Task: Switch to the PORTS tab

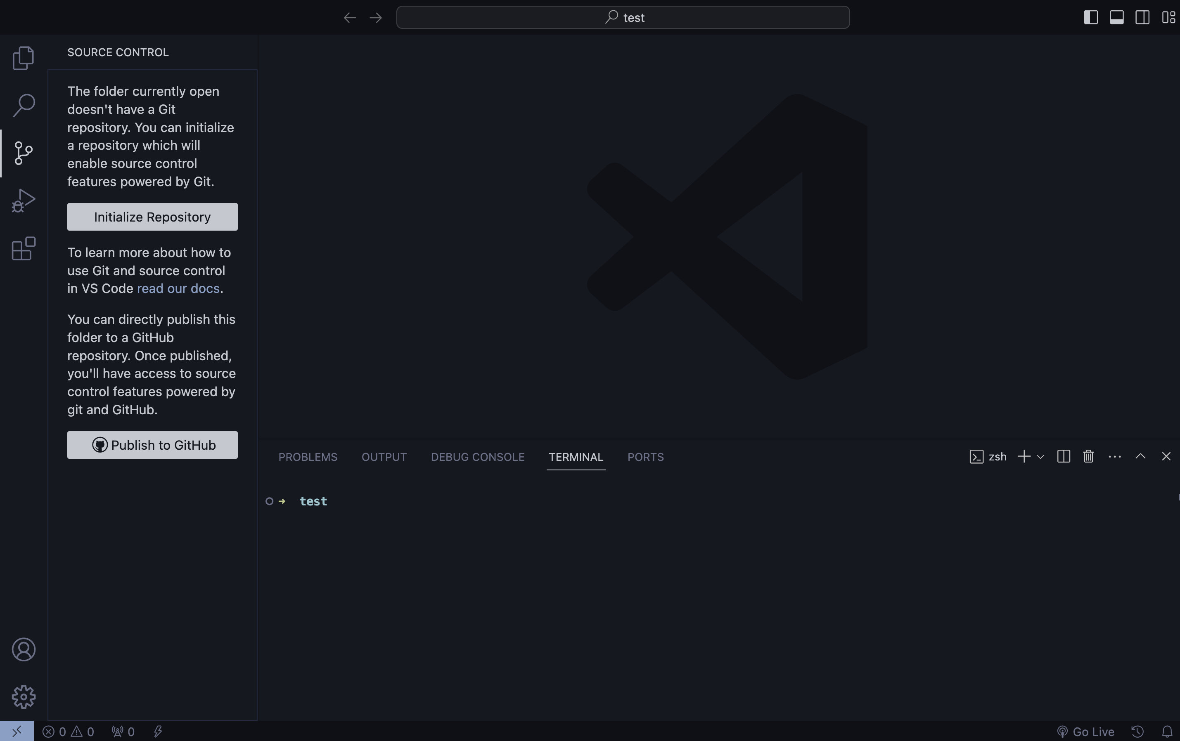Action: pyautogui.click(x=645, y=457)
